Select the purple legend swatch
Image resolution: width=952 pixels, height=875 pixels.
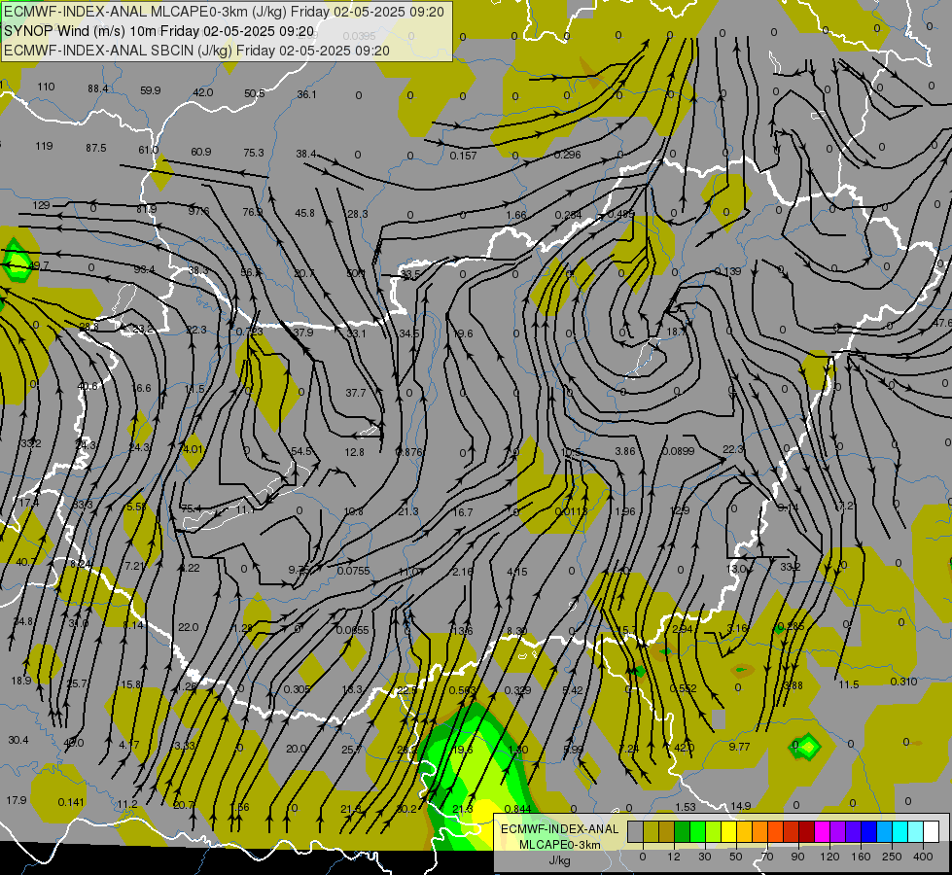(838, 832)
